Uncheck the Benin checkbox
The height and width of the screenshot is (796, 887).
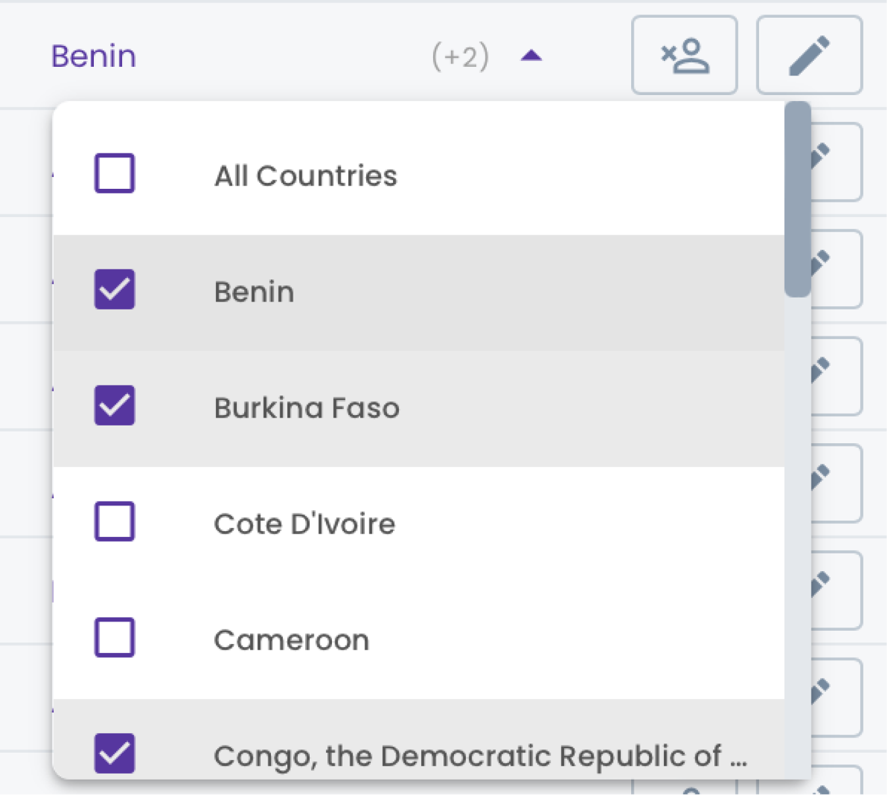pos(115,289)
